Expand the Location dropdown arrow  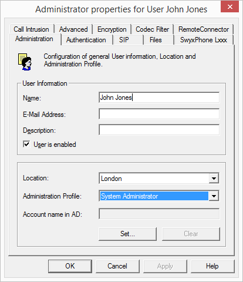pyautogui.click(x=214, y=178)
